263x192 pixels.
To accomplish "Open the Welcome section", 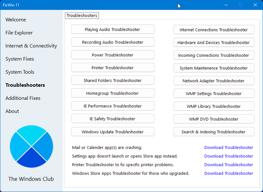I will pyautogui.click(x=16, y=20).
